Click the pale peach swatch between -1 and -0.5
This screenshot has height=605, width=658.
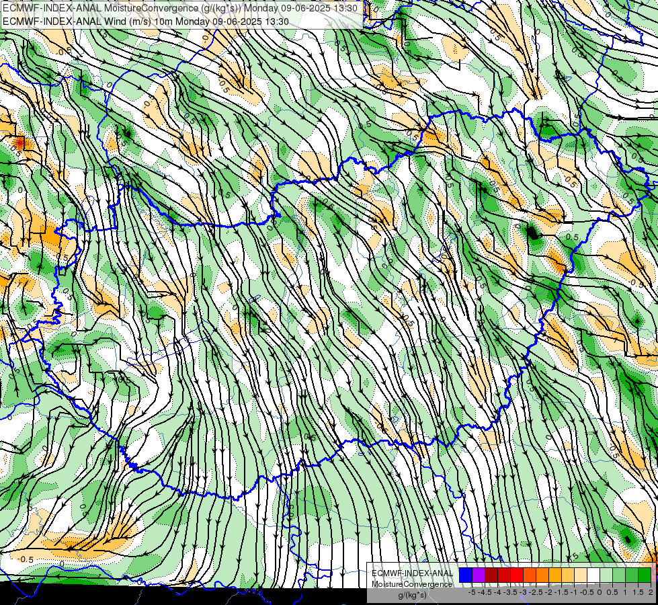point(581,575)
